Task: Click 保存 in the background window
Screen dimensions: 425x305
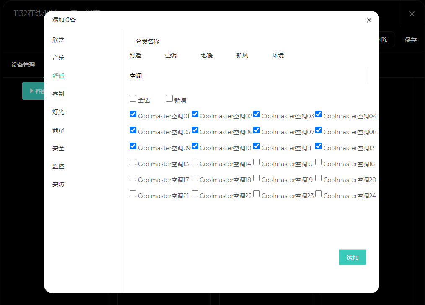Action: (x=410, y=40)
